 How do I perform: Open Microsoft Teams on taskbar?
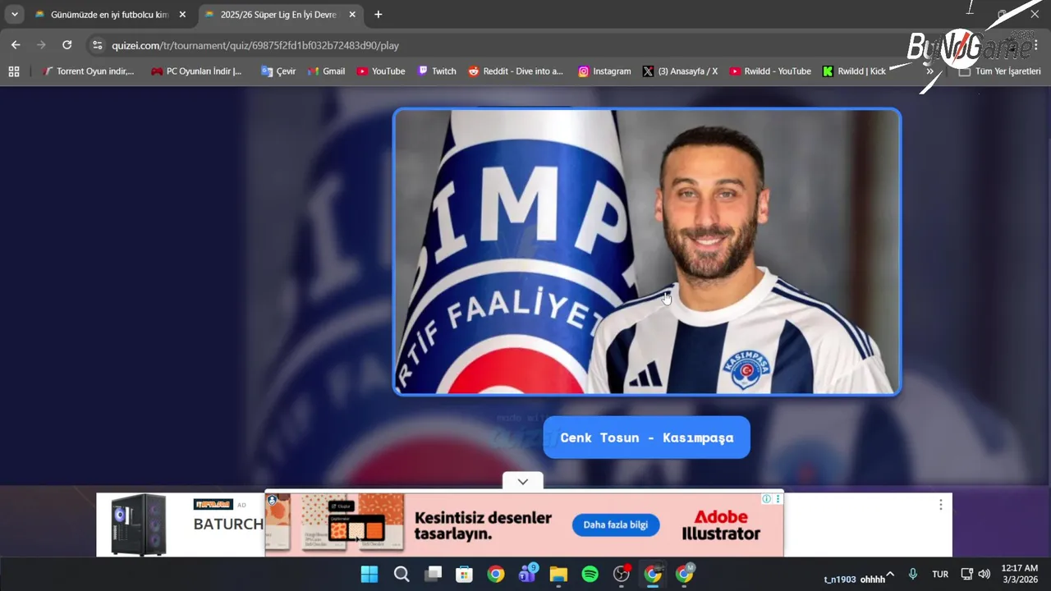pos(527,575)
